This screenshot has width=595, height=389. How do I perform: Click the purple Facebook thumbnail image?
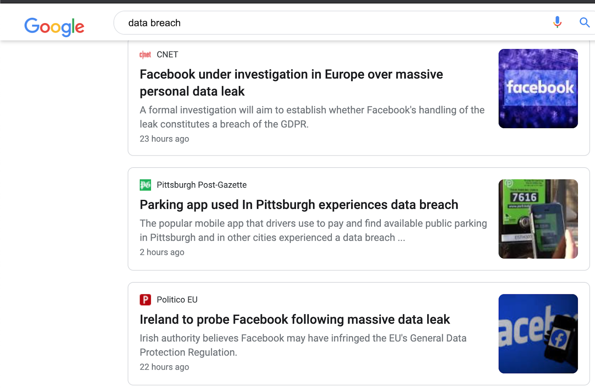pos(538,88)
